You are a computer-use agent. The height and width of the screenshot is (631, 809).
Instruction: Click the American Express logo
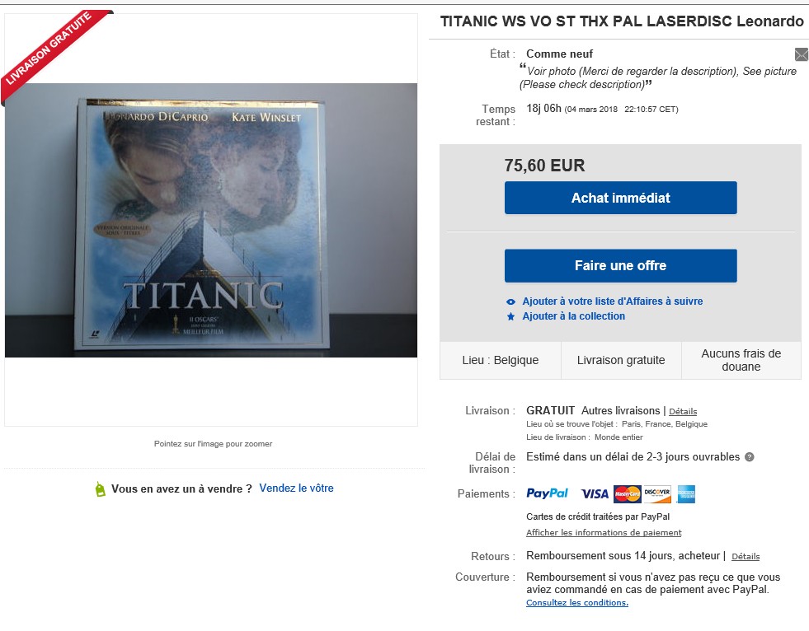click(686, 494)
